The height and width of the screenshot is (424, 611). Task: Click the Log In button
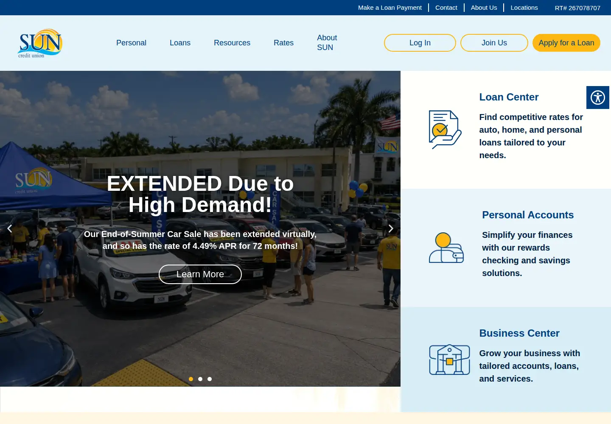pos(420,43)
